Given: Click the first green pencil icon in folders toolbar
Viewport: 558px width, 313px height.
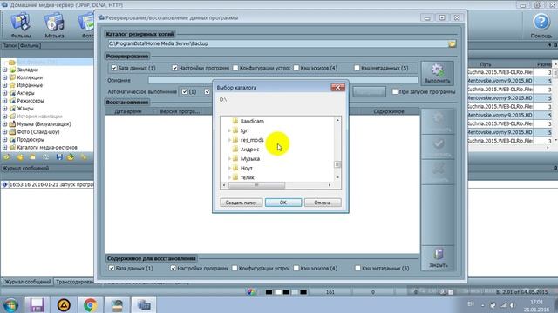Looking at the screenshot, I should pos(6,156).
